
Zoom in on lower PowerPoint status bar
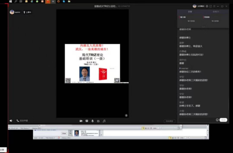point(202,138)
